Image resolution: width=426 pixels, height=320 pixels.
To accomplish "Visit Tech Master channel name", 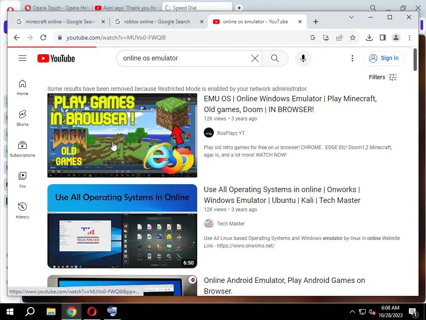I will (x=230, y=224).
